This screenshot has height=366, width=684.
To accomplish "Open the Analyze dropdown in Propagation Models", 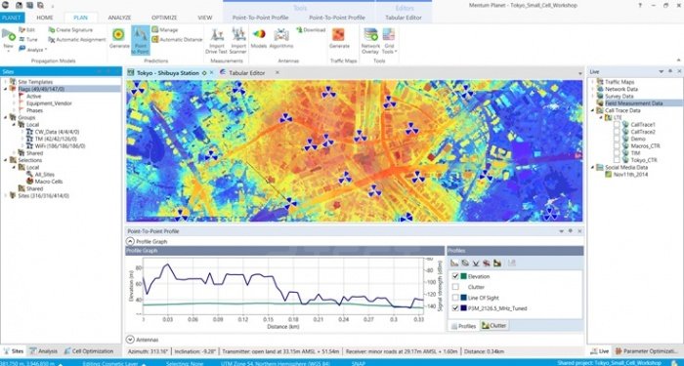I will click(33, 49).
